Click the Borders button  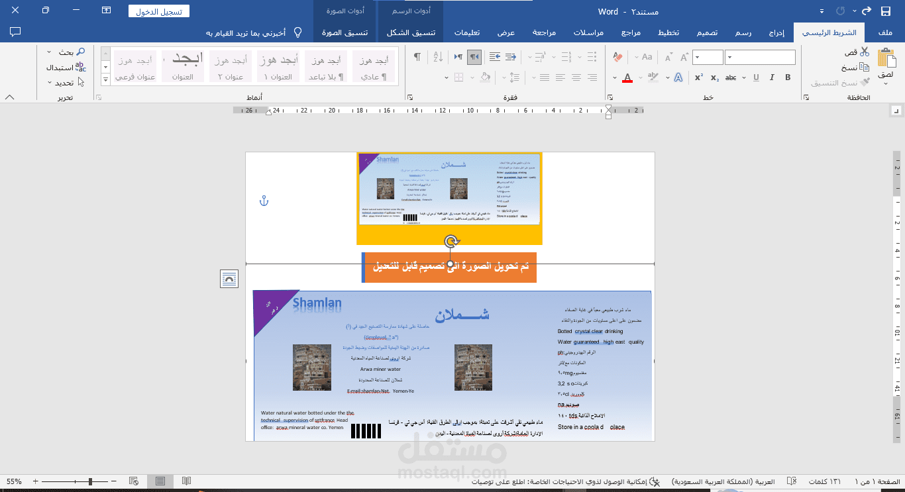tap(458, 77)
